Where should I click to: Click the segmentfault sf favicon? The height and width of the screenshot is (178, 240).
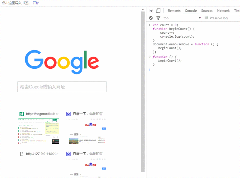22,114
